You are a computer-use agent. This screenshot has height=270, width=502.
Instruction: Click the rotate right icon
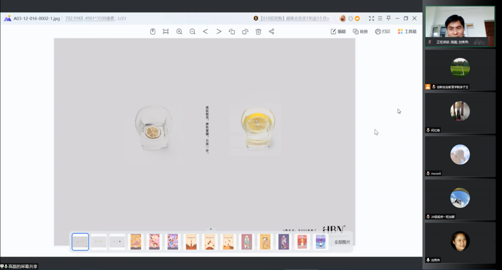tap(245, 32)
